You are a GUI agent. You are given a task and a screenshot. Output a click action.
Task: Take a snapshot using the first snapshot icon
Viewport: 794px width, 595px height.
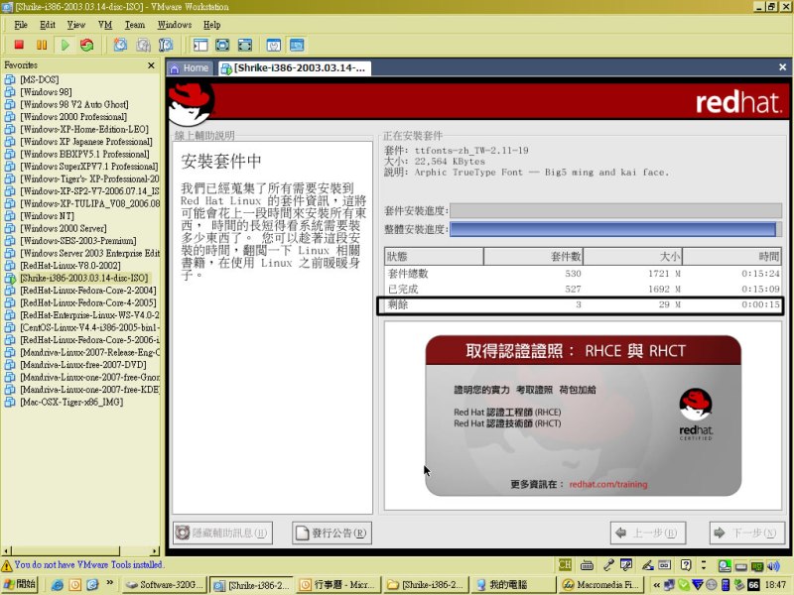tap(120, 45)
